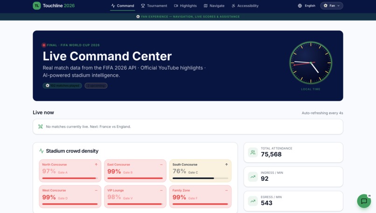Click Family Zone steady trend icon
The width and height of the screenshot is (376, 213).
click(226, 191)
